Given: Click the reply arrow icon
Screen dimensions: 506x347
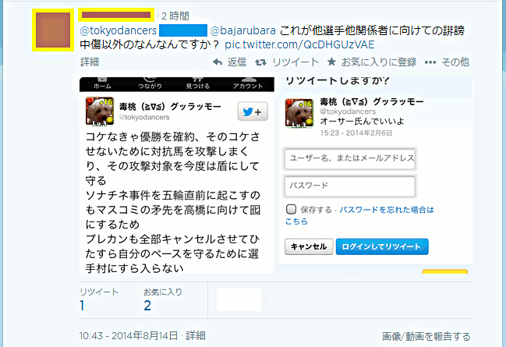Looking at the screenshot, I should click(218, 62).
